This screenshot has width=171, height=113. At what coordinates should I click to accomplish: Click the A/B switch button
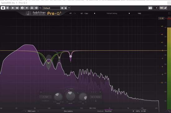82,13
